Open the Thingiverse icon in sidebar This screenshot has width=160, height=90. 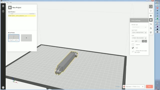3,11
